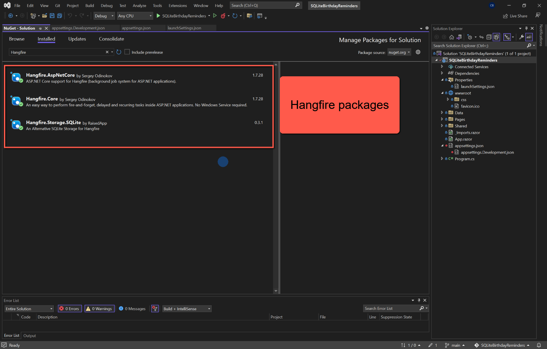547x349 pixels.
Task: Open the Debug configuration dropdown
Action: (104, 16)
